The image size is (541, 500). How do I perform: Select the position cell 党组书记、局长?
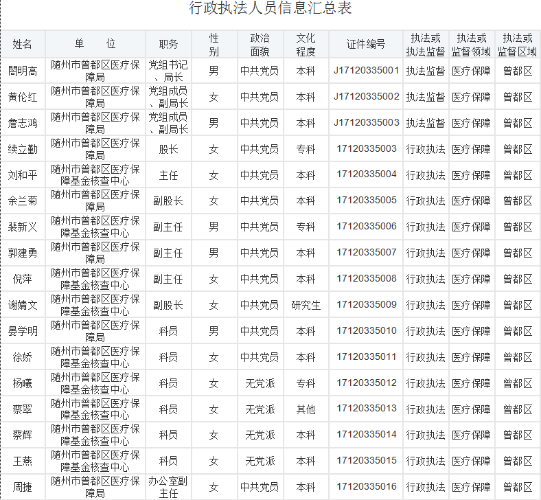[168, 71]
